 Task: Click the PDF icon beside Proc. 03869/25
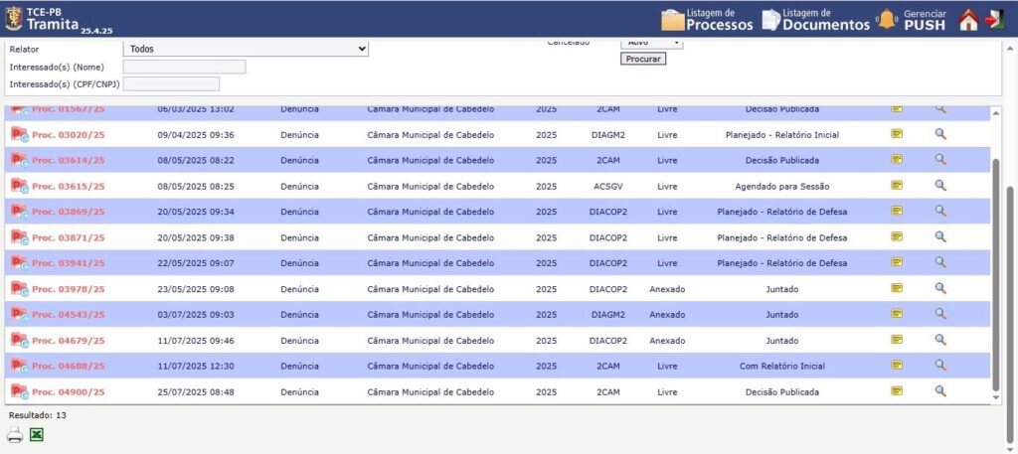[18, 211]
